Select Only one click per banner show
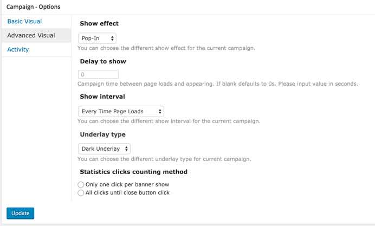Viewport: 375px width, 226px height. (x=81, y=185)
